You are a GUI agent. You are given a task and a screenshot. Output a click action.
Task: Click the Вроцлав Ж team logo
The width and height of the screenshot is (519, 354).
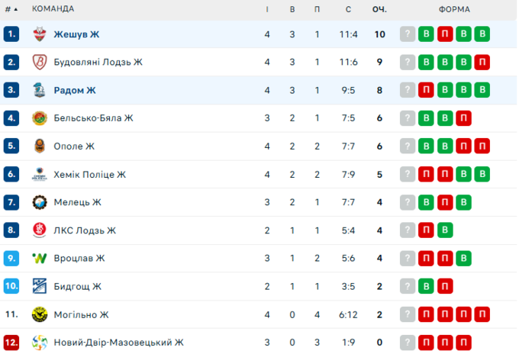40,258
